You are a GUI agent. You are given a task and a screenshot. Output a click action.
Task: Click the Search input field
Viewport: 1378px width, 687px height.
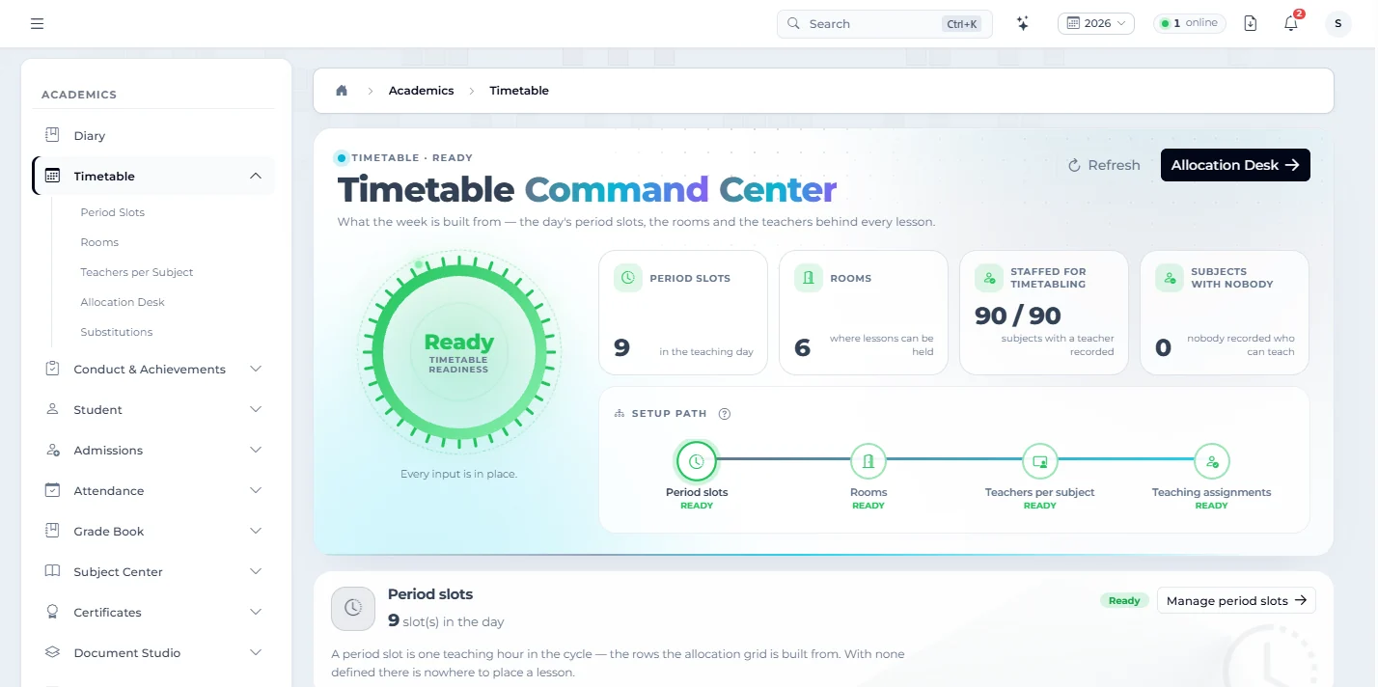[885, 23]
